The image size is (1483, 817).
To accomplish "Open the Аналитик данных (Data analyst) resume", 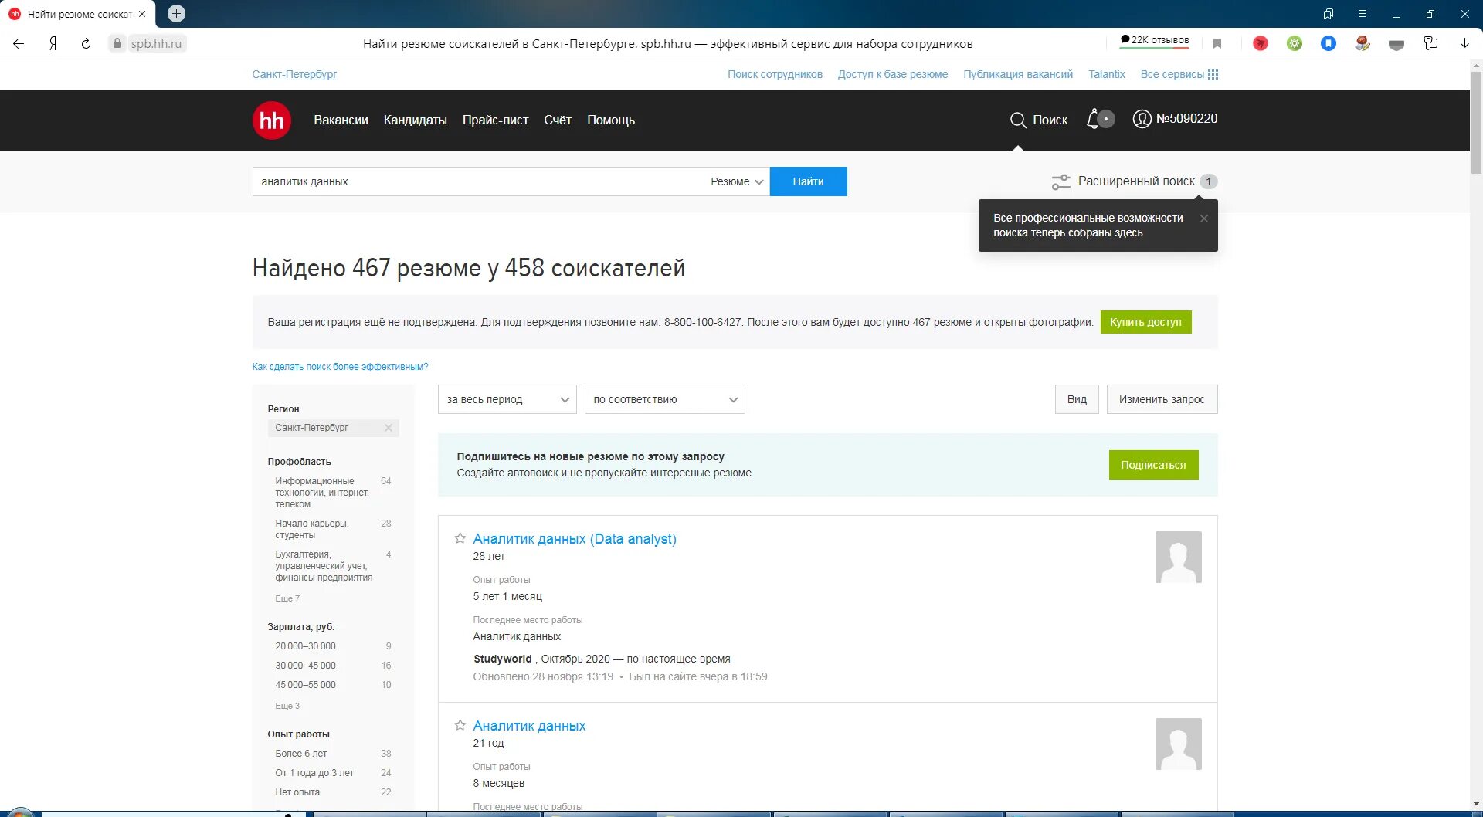I will [x=575, y=539].
